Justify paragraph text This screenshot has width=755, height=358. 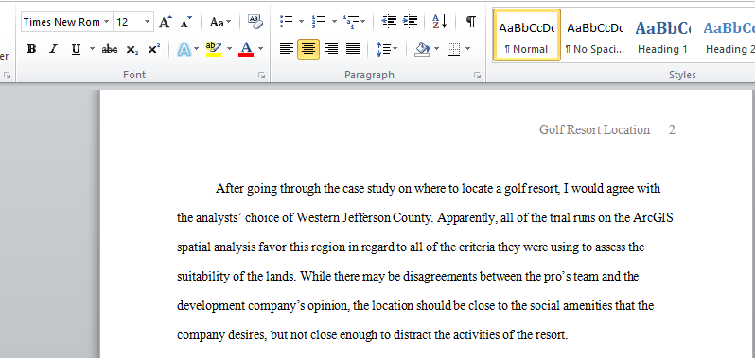353,49
